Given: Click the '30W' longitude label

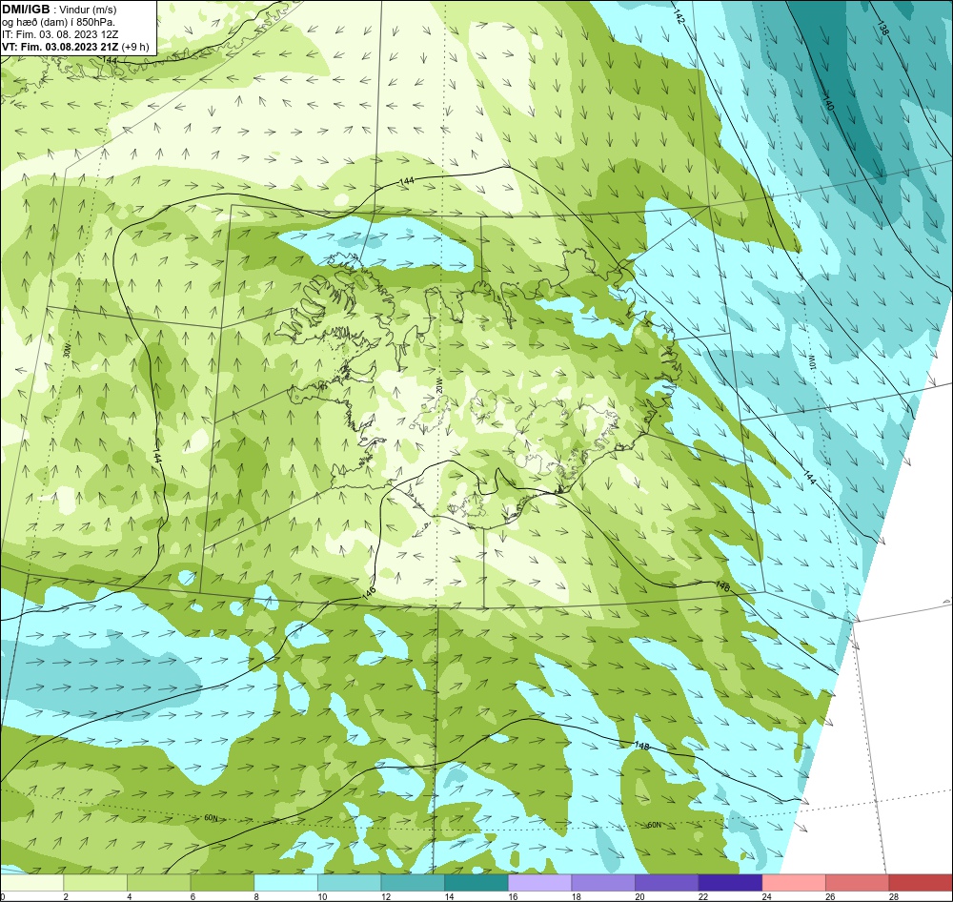Looking at the screenshot, I should 68,350.
